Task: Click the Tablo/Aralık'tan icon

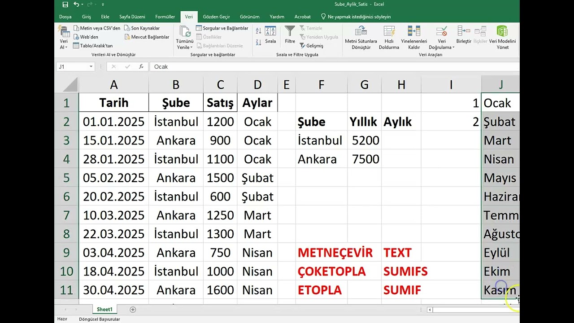Action: click(77, 46)
